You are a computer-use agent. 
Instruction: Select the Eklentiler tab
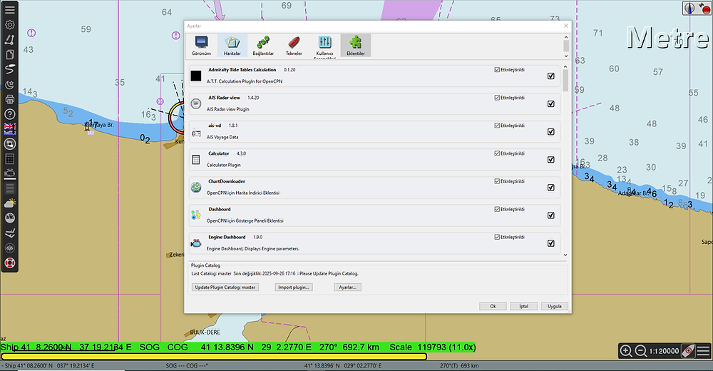(x=356, y=46)
